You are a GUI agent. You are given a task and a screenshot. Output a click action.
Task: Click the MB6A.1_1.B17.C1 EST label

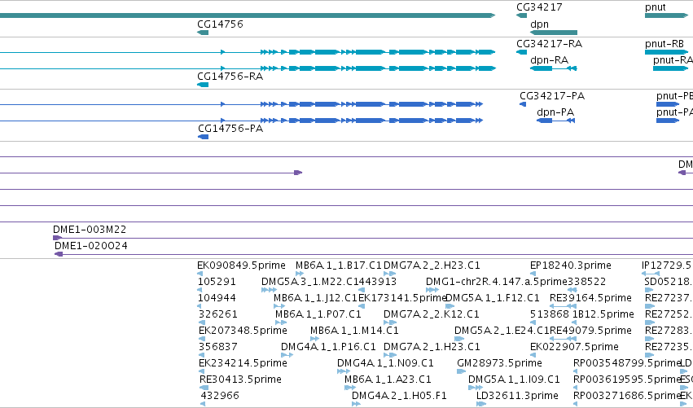pos(339,265)
